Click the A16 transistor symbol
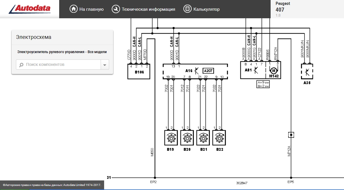The image size is (344, 190). pos(197,71)
